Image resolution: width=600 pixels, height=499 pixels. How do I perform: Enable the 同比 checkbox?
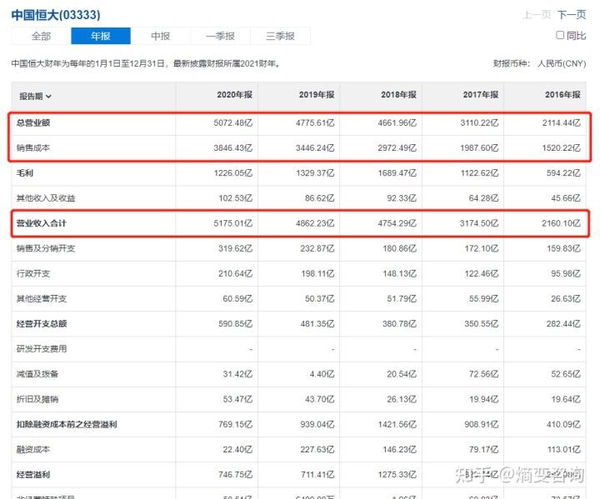[x=560, y=35]
